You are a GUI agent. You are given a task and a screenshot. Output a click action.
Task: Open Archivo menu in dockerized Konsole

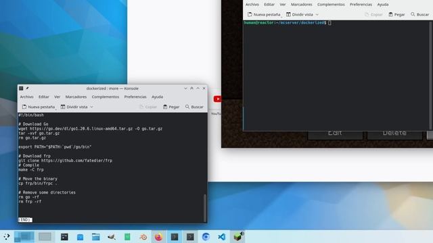[x=26, y=97]
